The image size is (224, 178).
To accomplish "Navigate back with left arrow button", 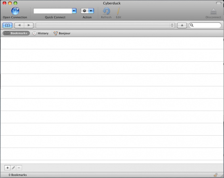I will point(19,25).
